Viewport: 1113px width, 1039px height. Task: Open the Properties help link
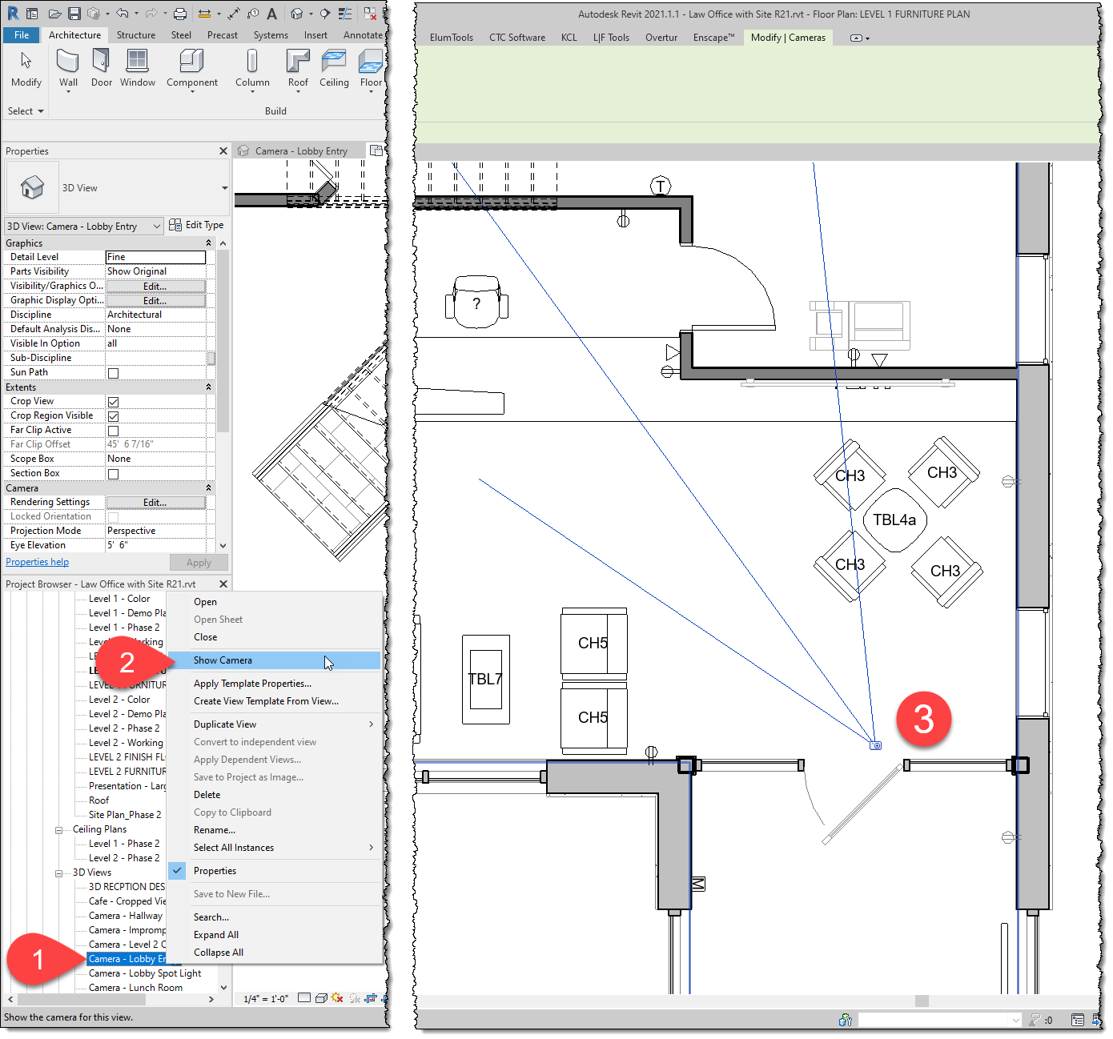[x=37, y=561]
